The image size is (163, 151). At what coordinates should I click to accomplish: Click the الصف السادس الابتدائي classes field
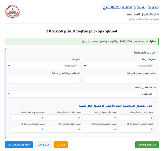(x=100, y=129)
